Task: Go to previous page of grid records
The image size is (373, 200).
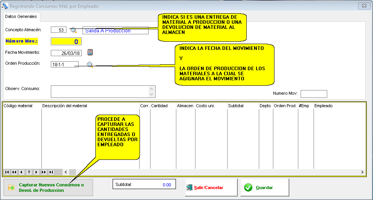Action: click(x=14, y=172)
